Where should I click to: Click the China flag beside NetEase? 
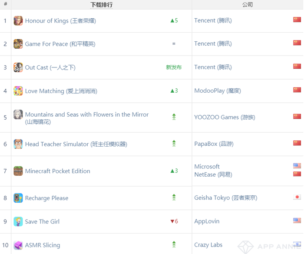pyautogui.click(x=297, y=174)
